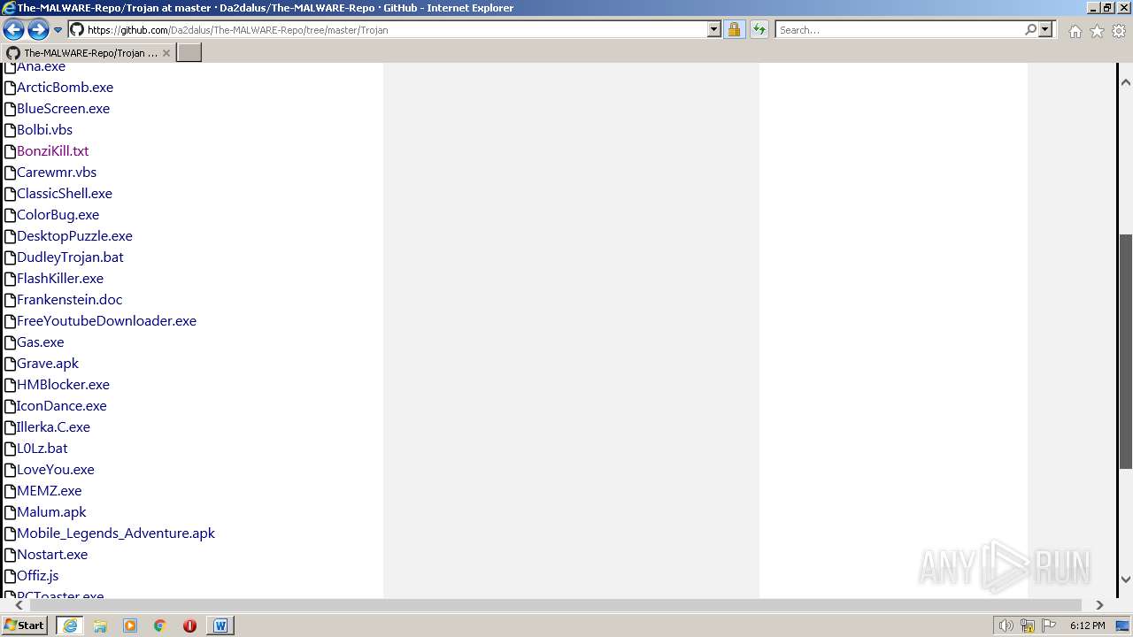Open the Windows Start menu
The width and height of the screenshot is (1133, 637).
click(25, 625)
